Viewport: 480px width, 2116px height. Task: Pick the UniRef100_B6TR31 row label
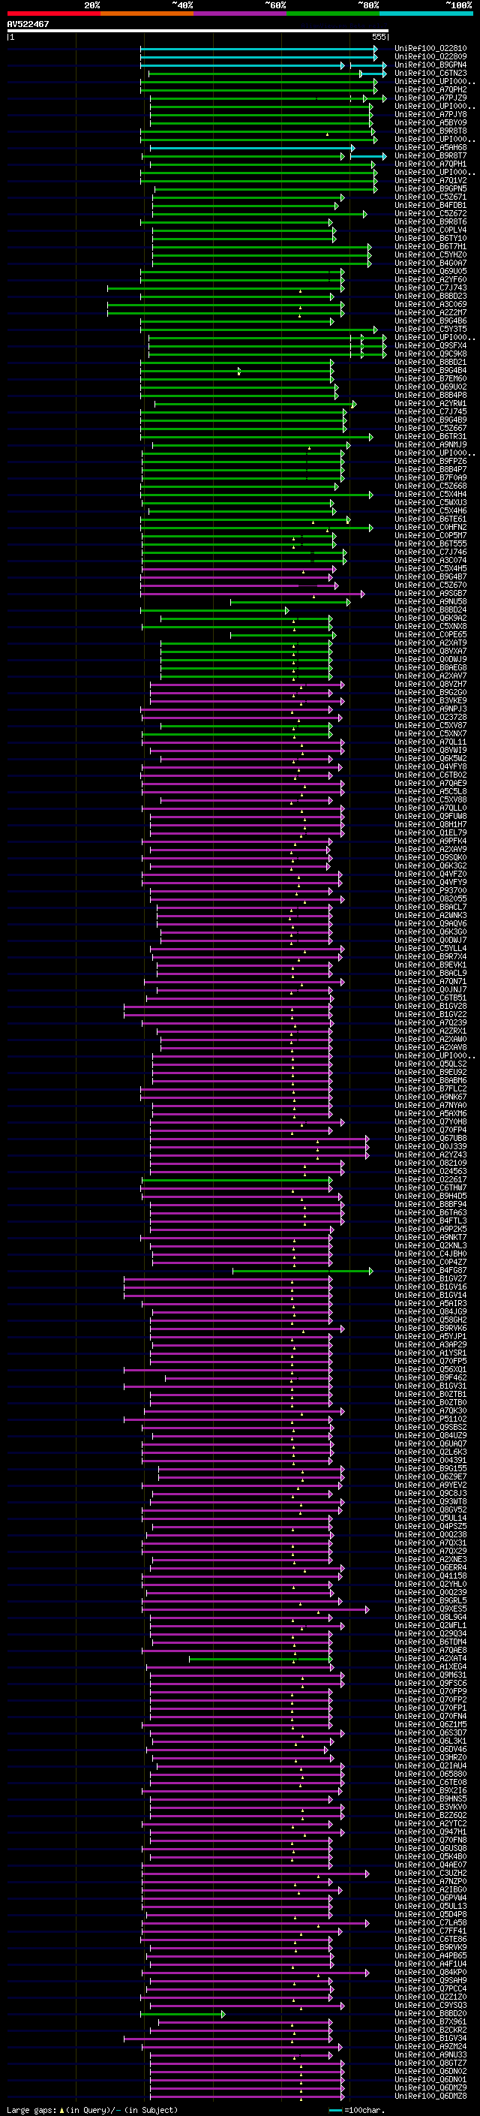point(430,436)
